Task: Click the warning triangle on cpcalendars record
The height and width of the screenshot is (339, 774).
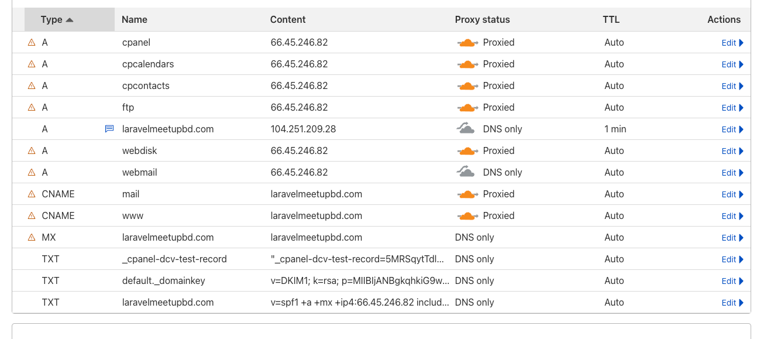Action: 32,64
